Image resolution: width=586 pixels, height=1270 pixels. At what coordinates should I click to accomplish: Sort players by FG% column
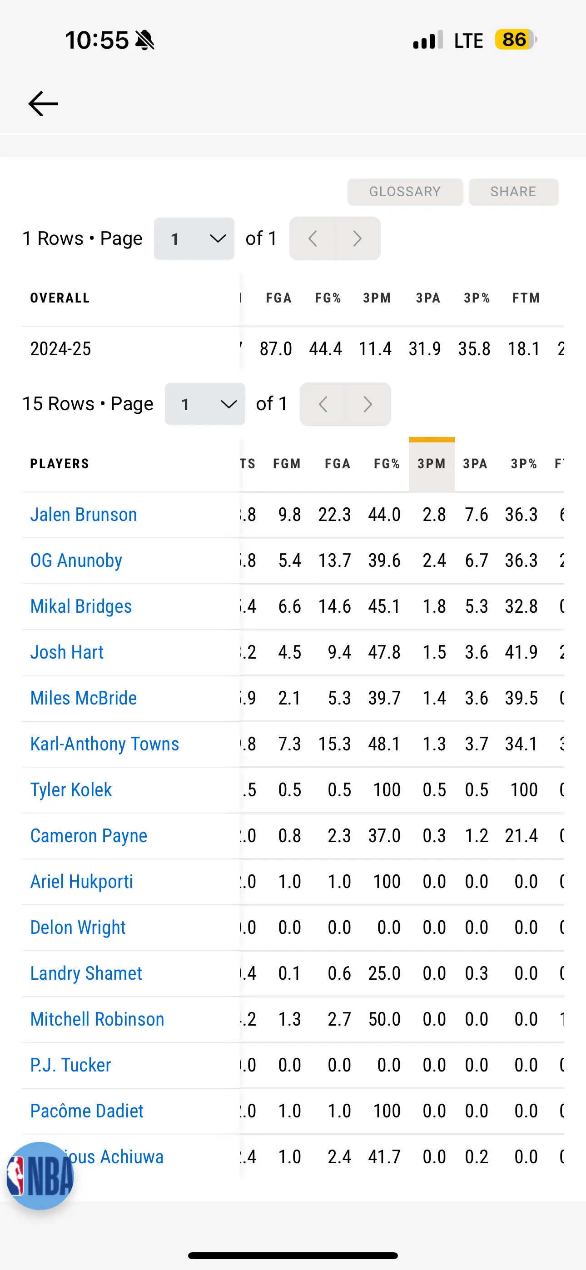(x=387, y=464)
